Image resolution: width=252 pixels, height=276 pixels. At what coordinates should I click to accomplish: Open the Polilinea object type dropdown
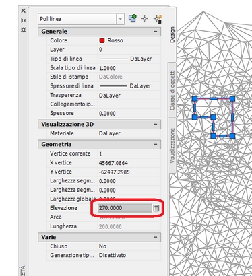(x=120, y=19)
